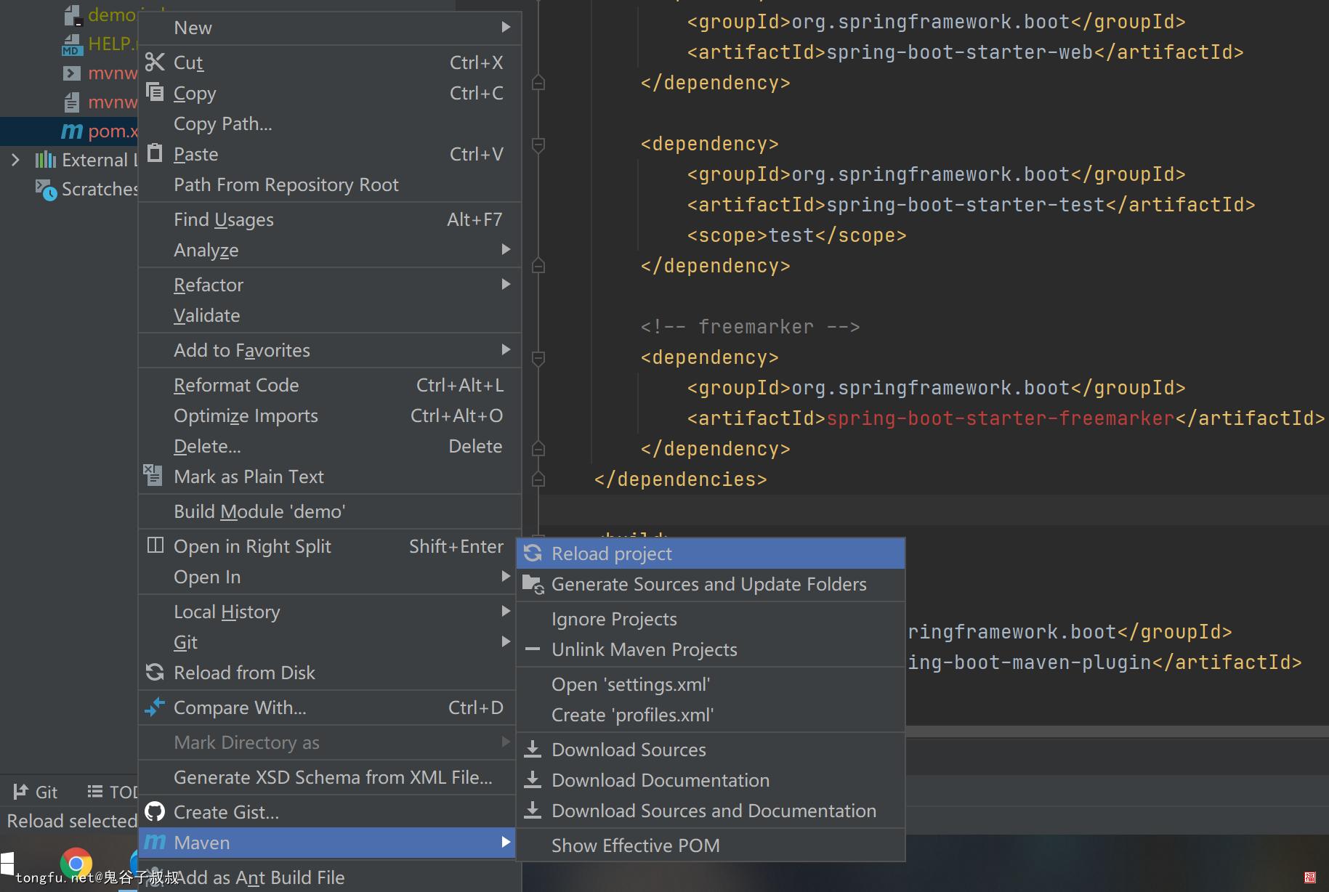Click the GitHub icon beside Create Gist
This screenshot has height=892, width=1329.
coord(155,811)
